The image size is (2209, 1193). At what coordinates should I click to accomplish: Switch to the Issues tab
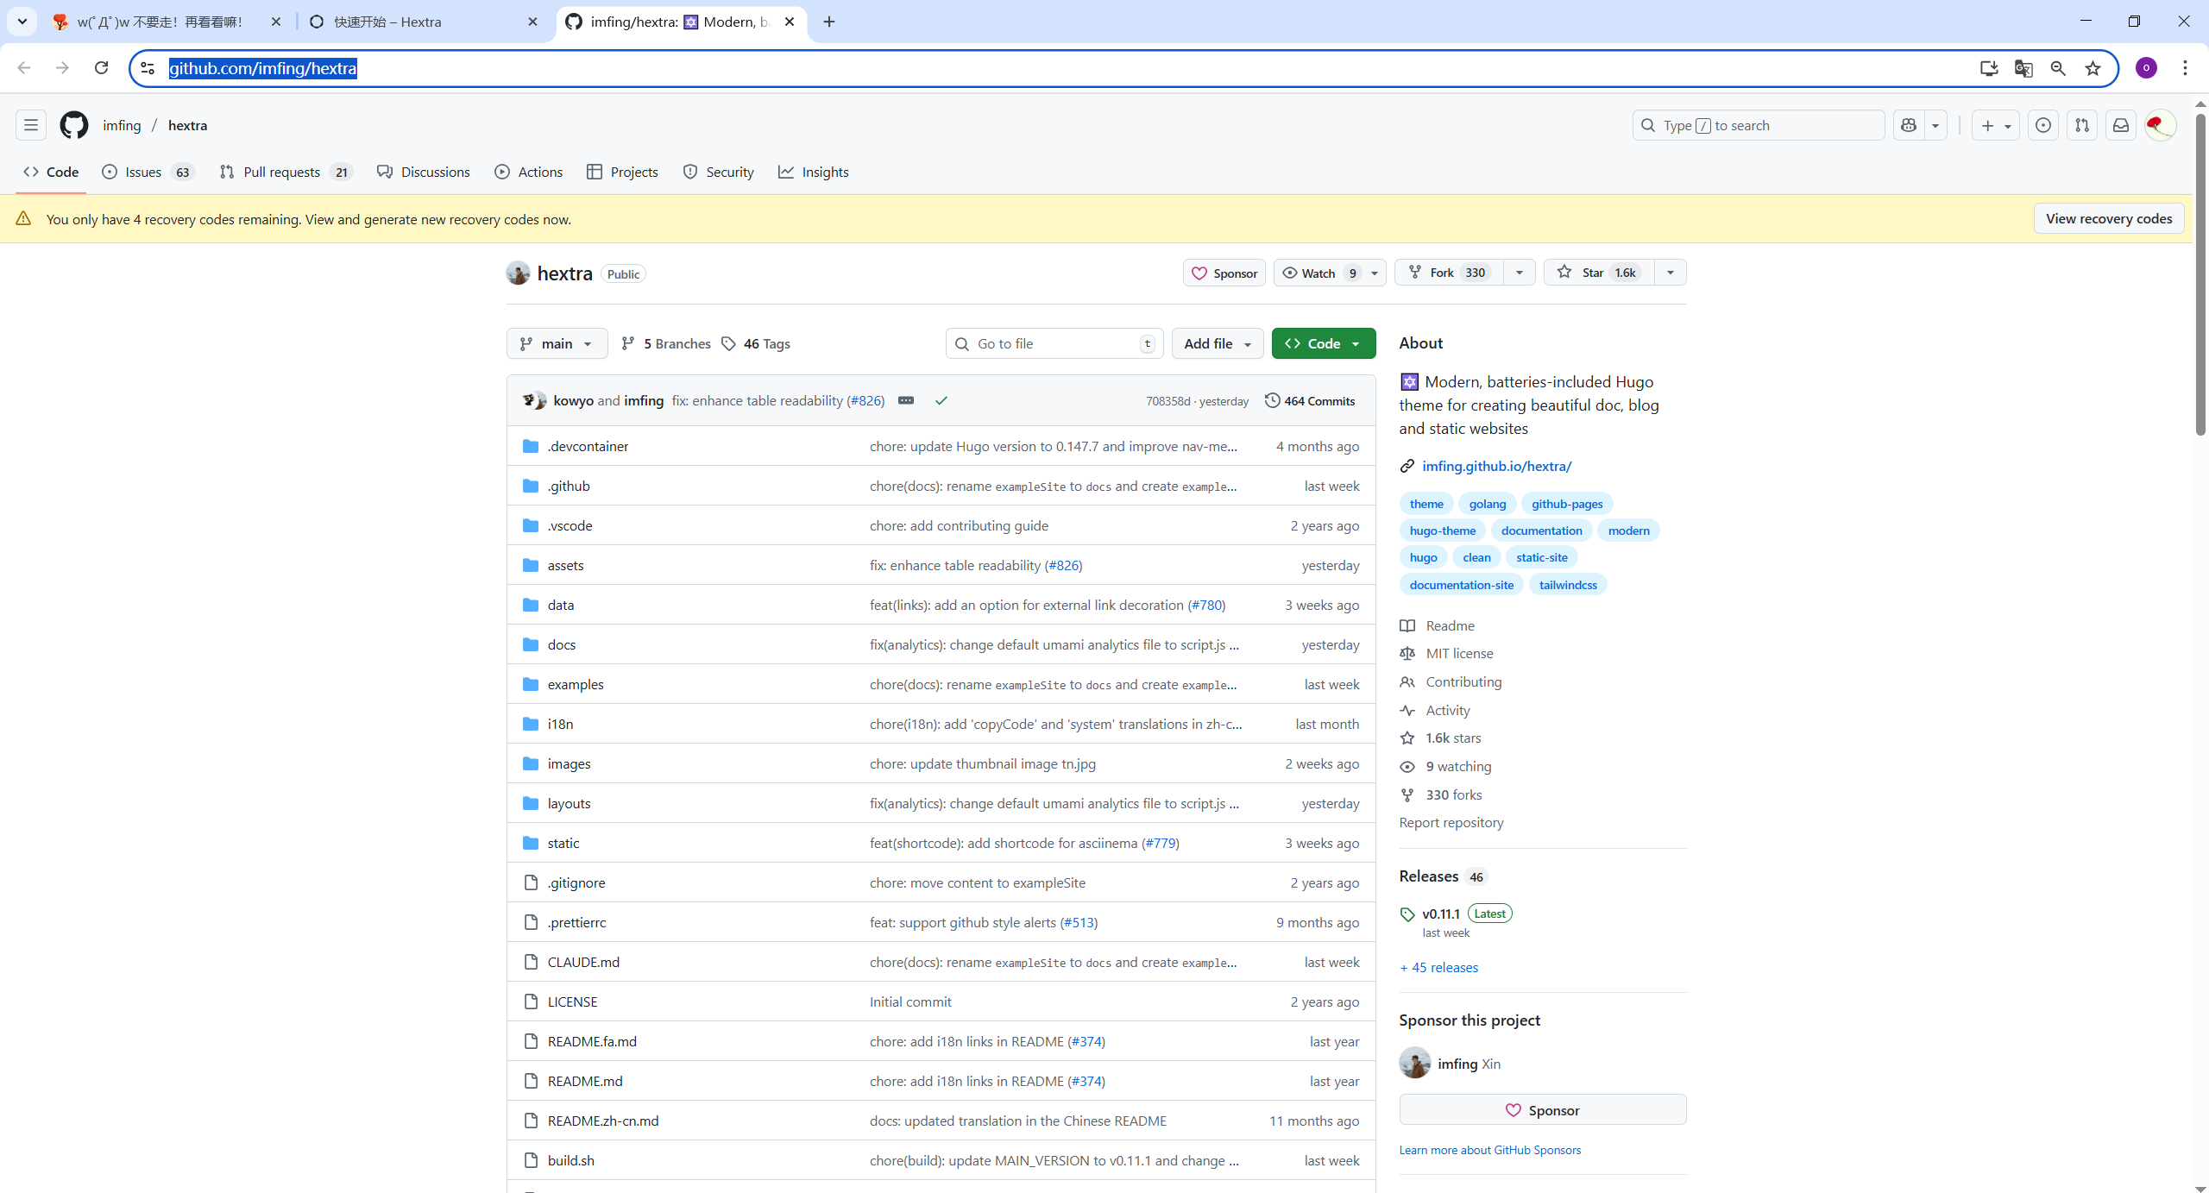coord(143,172)
